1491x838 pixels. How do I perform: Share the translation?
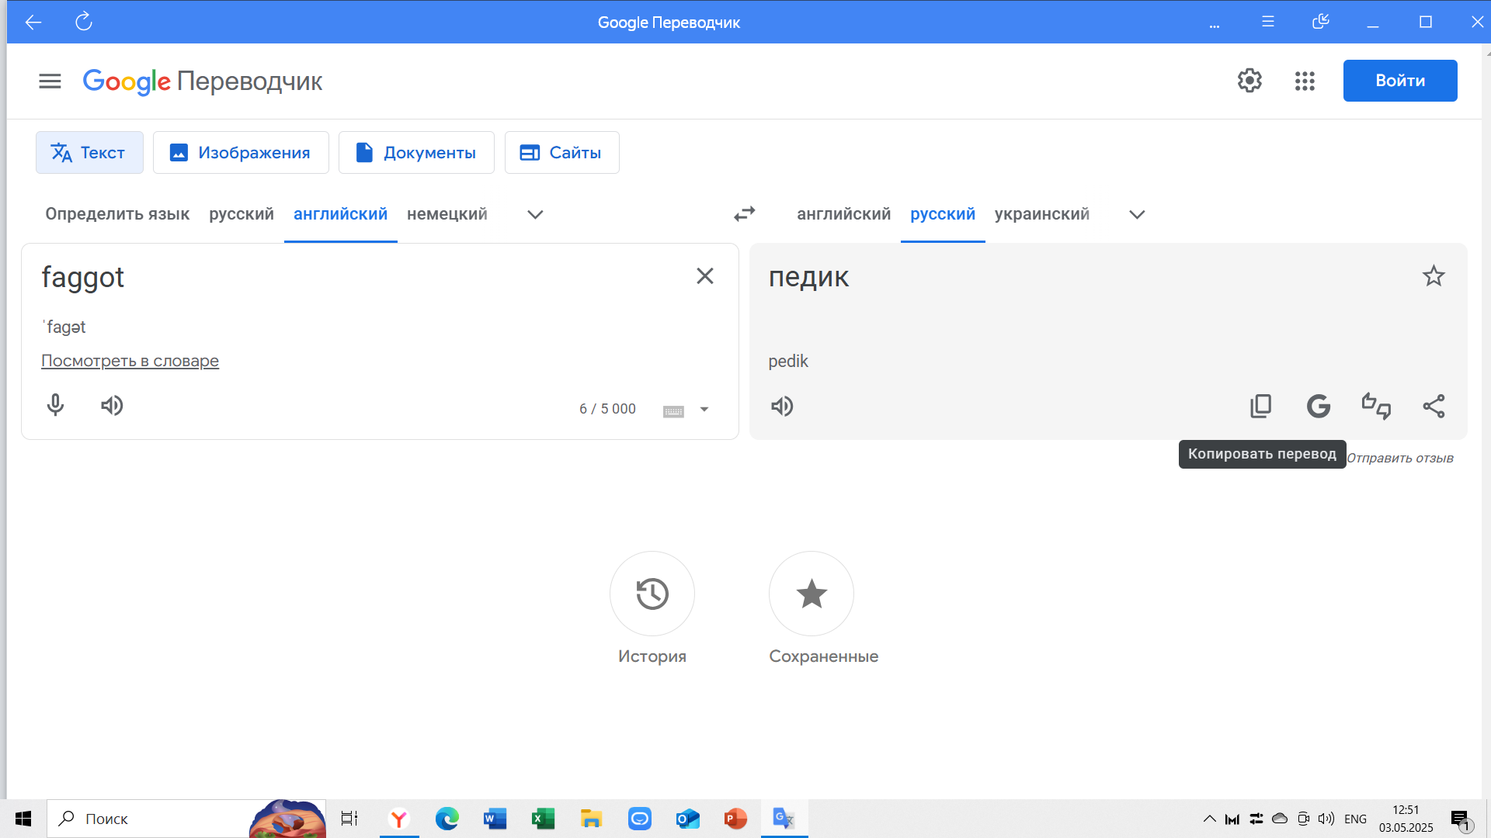1434,406
